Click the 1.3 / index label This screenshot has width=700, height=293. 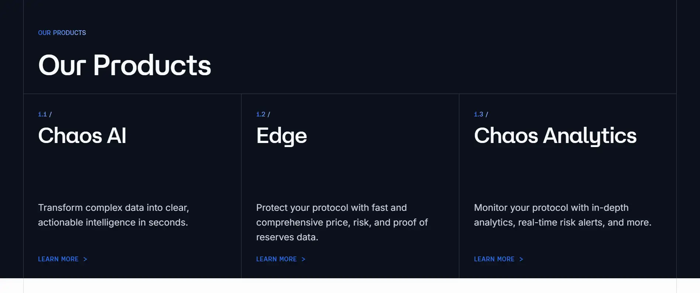coord(481,114)
